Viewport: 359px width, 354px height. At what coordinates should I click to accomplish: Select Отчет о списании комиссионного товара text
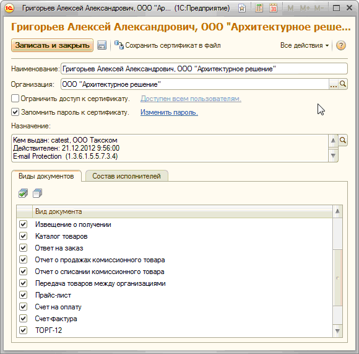pos(100,272)
